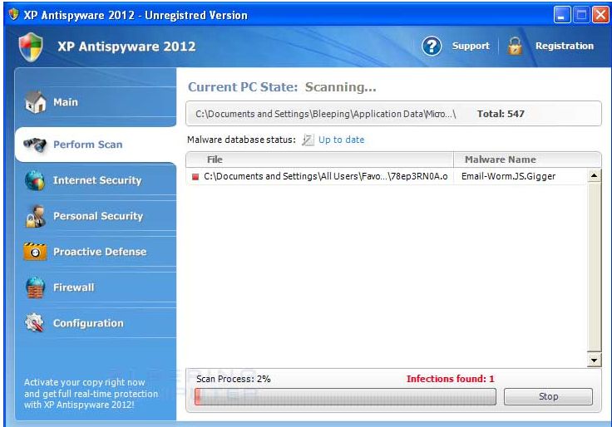Click the malware database status icon

tap(308, 140)
